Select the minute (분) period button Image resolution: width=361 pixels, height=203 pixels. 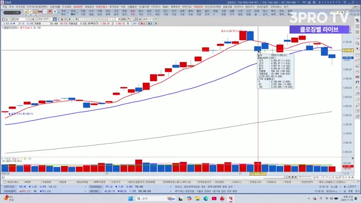pyautogui.click(x=70, y=19)
